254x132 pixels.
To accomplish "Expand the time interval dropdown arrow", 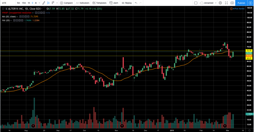I will point(39,3).
